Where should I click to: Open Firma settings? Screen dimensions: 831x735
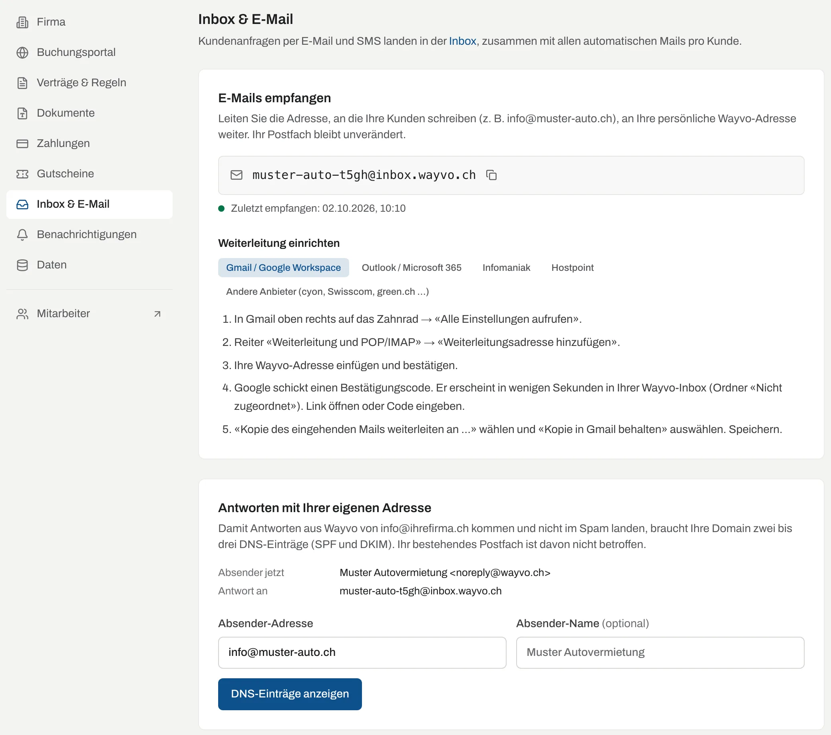(x=89, y=22)
